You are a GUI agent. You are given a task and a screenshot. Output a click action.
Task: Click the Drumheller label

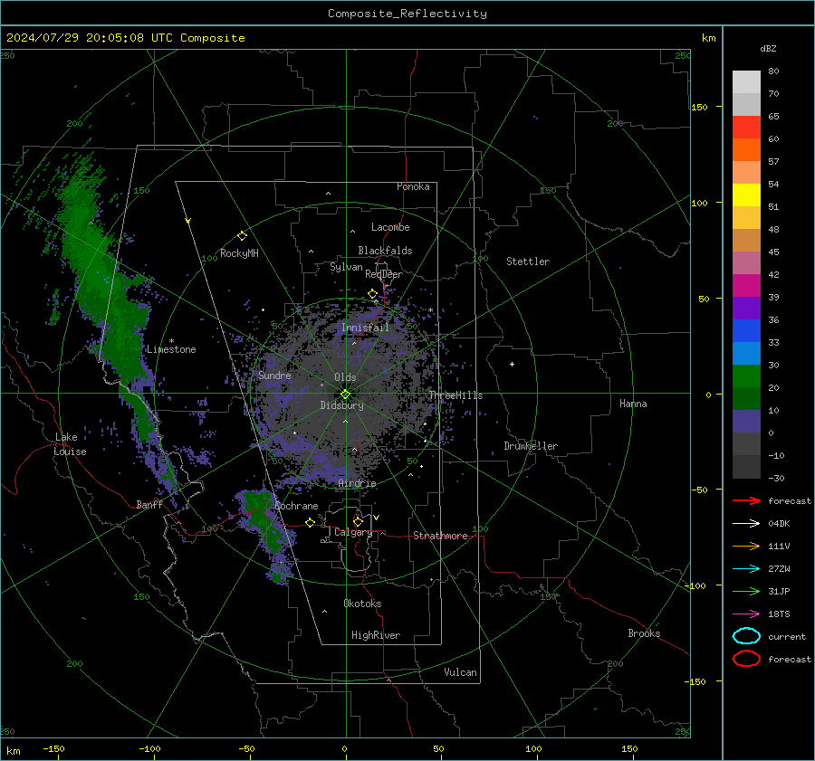click(531, 446)
